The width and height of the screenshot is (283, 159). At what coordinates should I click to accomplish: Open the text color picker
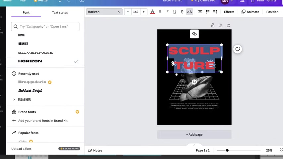(x=152, y=12)
